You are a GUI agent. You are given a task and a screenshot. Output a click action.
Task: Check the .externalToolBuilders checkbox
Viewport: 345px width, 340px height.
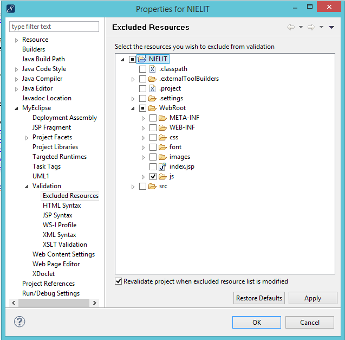(142, 79)
